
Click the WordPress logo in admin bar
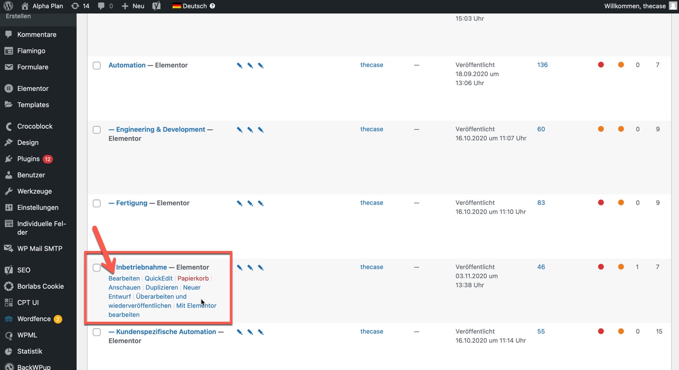[8, 6]
